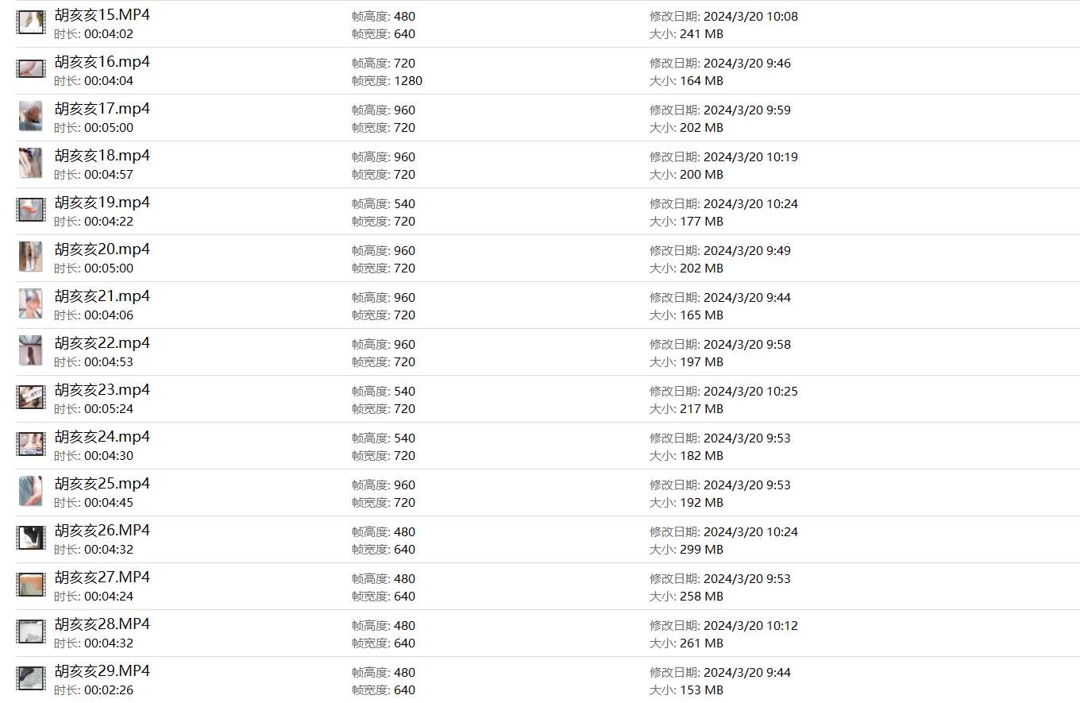The height and width of the screenshot is (703, 1080).
Task: Select the thumbnail of 胡亥亥22.mp4
Action: coord(31,351)
